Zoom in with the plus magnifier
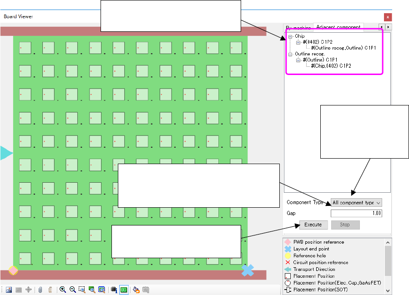The width and height of the screenshot is (409, 295). tap(63, 290)
